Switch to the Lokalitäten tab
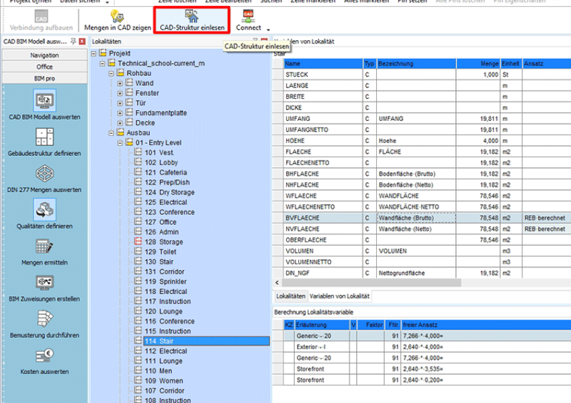 [x=291, y=296]
